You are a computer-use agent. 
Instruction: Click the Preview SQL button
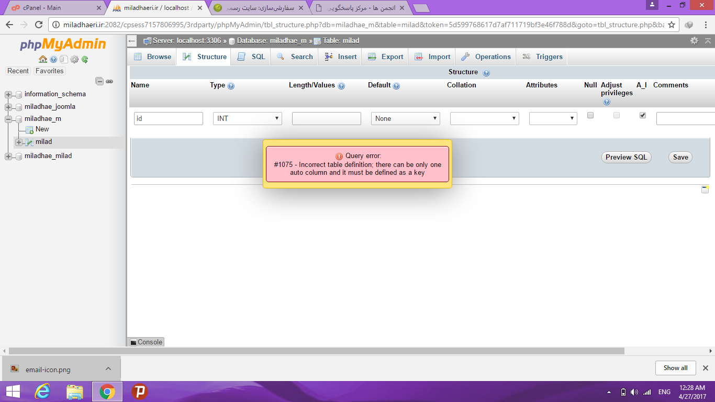tap(626, 157)
